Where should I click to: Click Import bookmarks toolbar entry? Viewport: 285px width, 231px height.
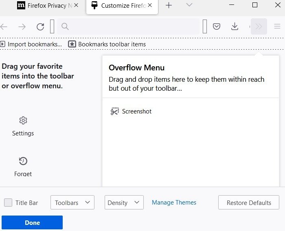tap(31, 44)
